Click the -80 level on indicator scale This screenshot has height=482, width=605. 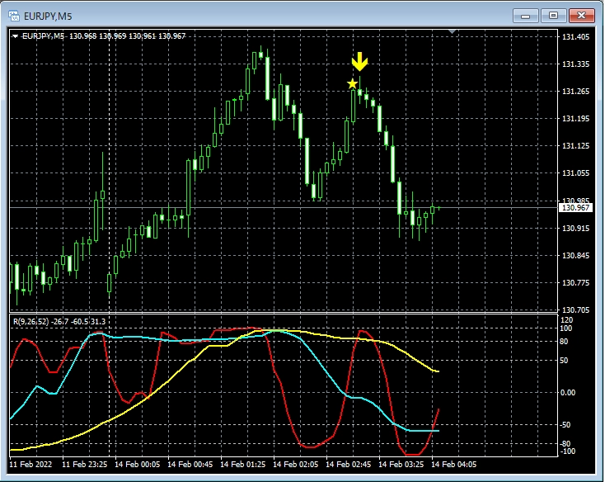coord(566,444)
